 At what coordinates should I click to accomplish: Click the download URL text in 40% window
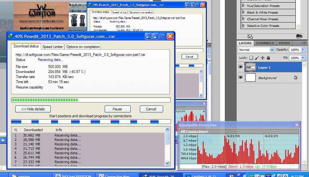[80, 55]
